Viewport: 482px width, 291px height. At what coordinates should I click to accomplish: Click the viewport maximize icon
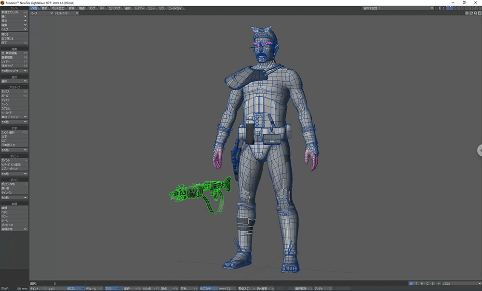click(480, 13)
